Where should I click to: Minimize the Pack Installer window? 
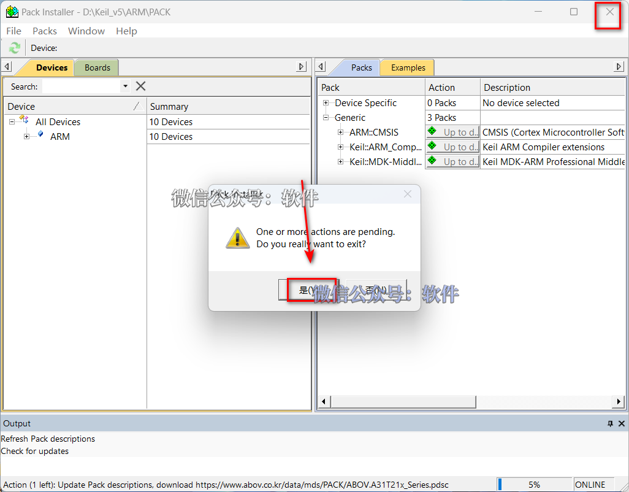538,12
